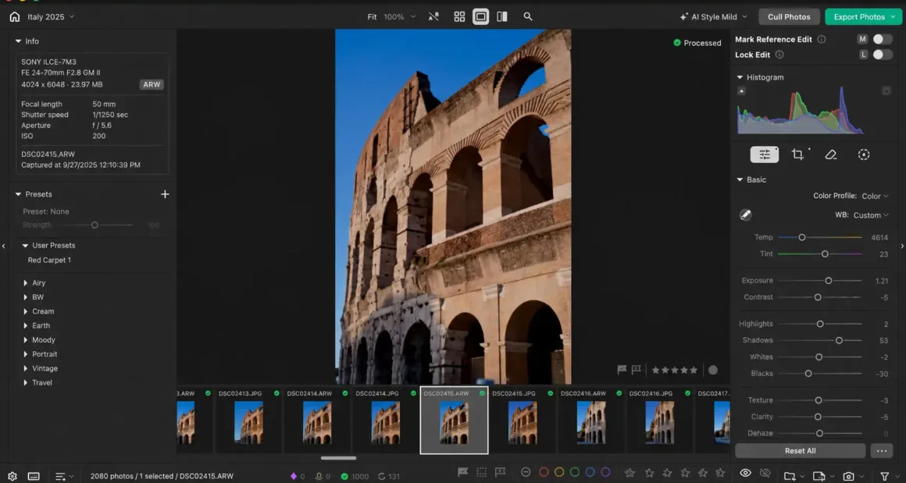
Task: Open the camera snapshot dropdown
Action: tap(853, 476)
